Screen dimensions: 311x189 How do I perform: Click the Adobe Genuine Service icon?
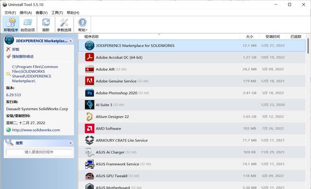pos(90,81)
